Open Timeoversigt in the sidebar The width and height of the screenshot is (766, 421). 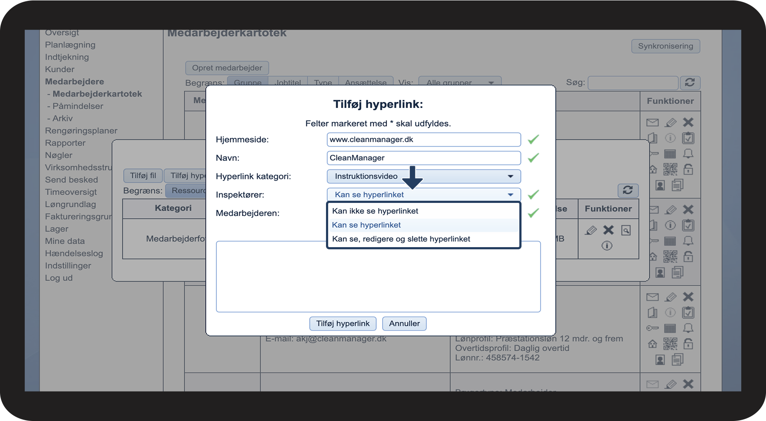(x=71, y=192)
